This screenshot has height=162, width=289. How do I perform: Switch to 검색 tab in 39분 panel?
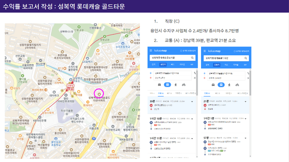154,64
